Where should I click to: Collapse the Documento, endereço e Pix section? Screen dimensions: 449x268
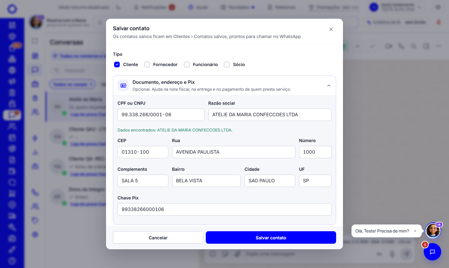pos(329,86)
